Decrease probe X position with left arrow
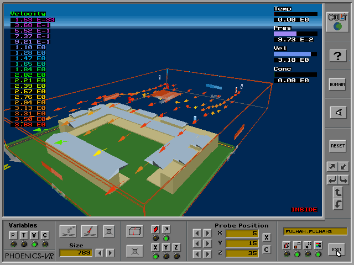Image resolution: width=354 pixels, height=265 pixels. (196, 233)
